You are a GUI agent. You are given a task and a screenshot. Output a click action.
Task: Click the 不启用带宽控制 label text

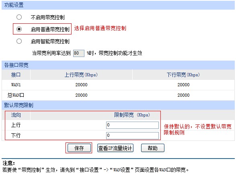point(48,17)
